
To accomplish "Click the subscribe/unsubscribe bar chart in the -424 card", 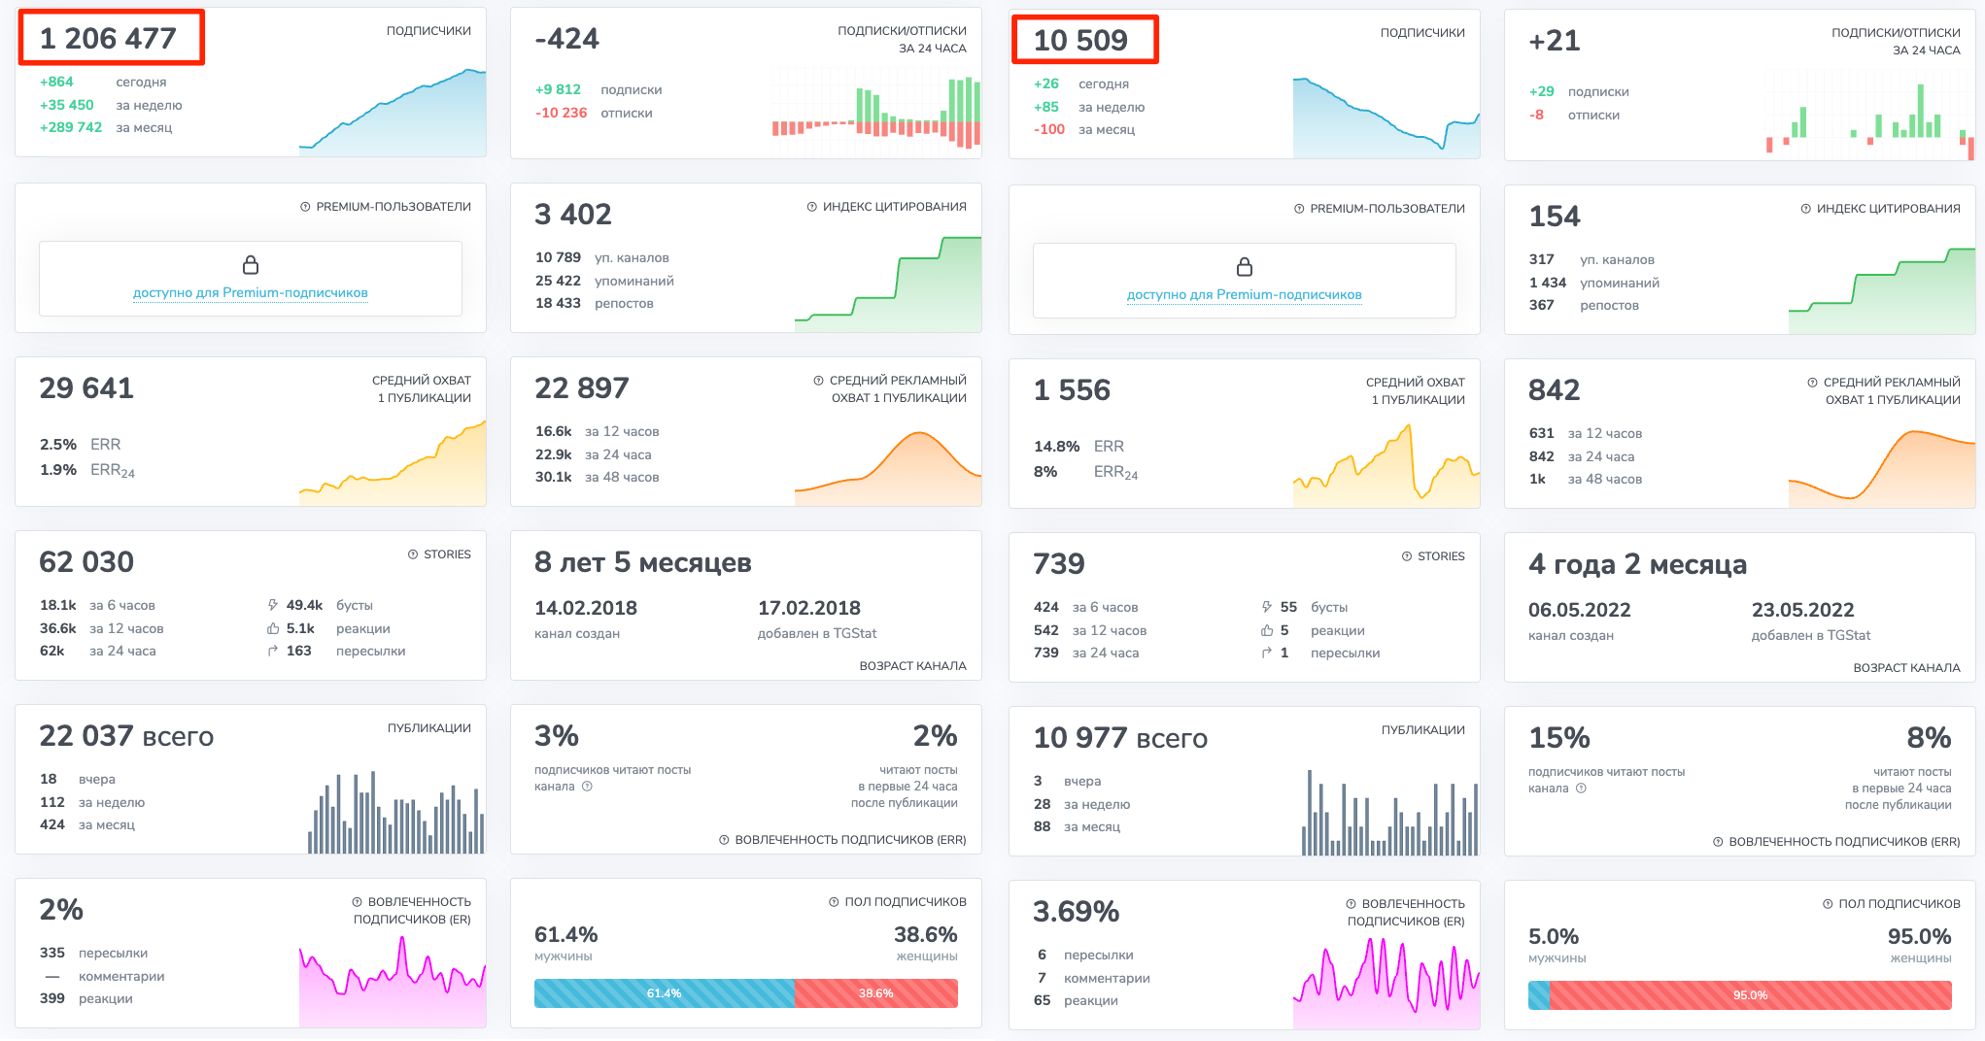I will pos(876,113).
